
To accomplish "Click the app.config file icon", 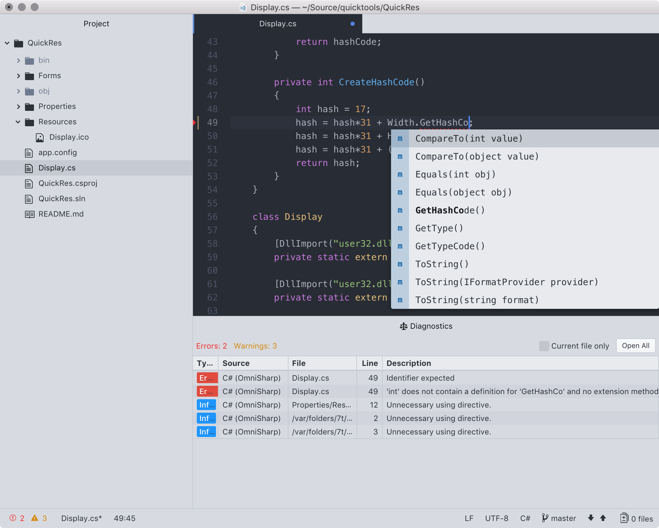I will tap(29, 153).
